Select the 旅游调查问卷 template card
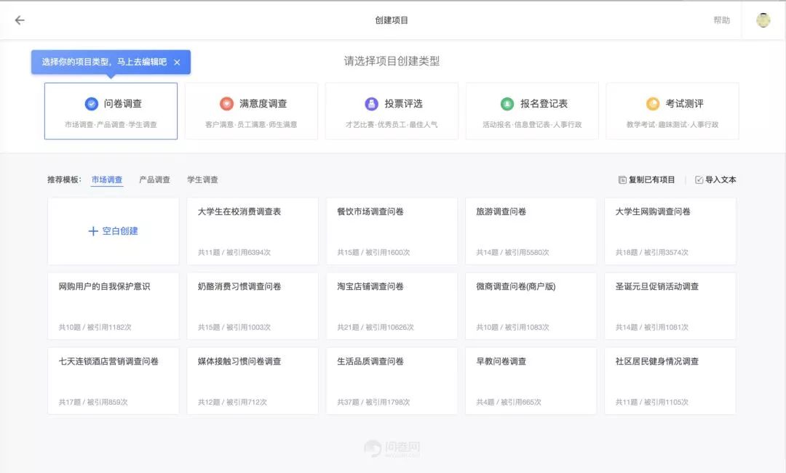 coord(531,230)
